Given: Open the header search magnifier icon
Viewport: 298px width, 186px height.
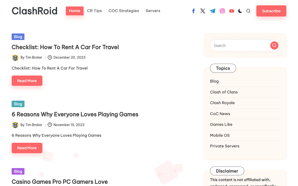Looking at the screenshot, I should [248, 11].
